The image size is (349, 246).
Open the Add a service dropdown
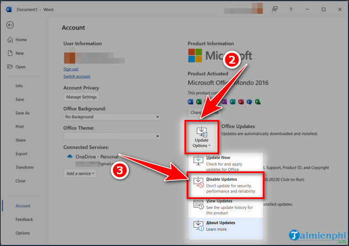coord(80,174)
